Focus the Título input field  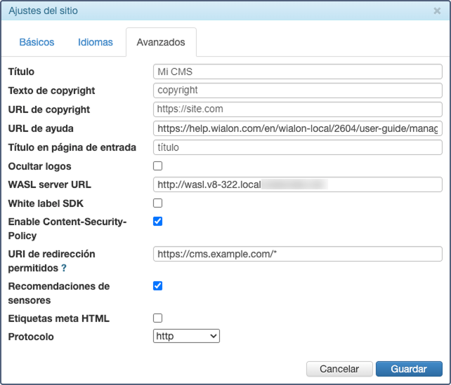pyautogui.click(x=297, y=72)
